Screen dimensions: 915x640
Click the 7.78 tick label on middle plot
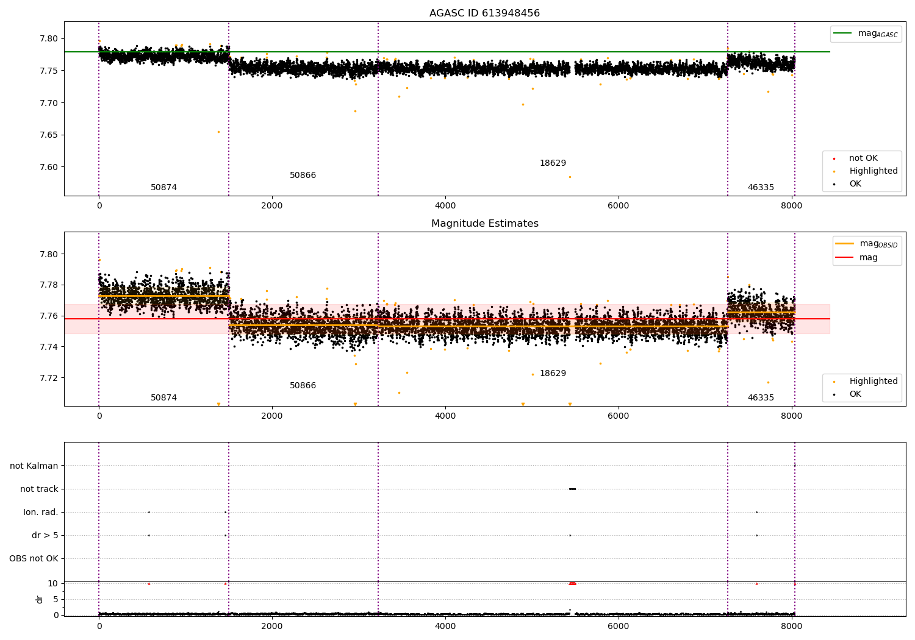click(x=49, y=285)
